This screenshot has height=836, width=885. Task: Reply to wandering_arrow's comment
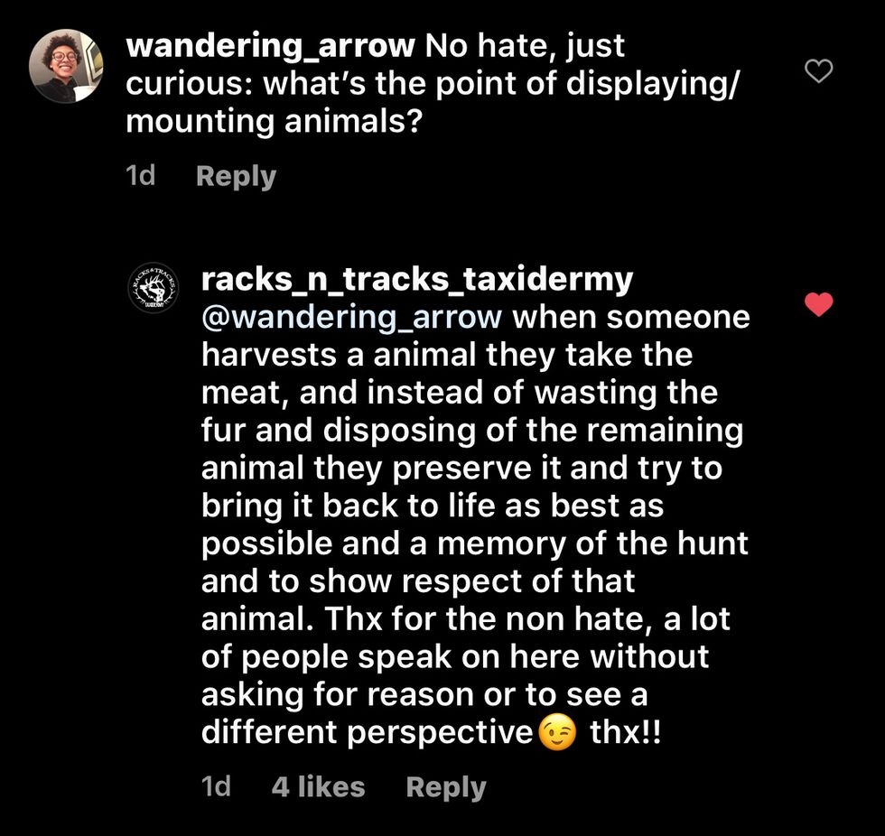click(x=236, y=176)
